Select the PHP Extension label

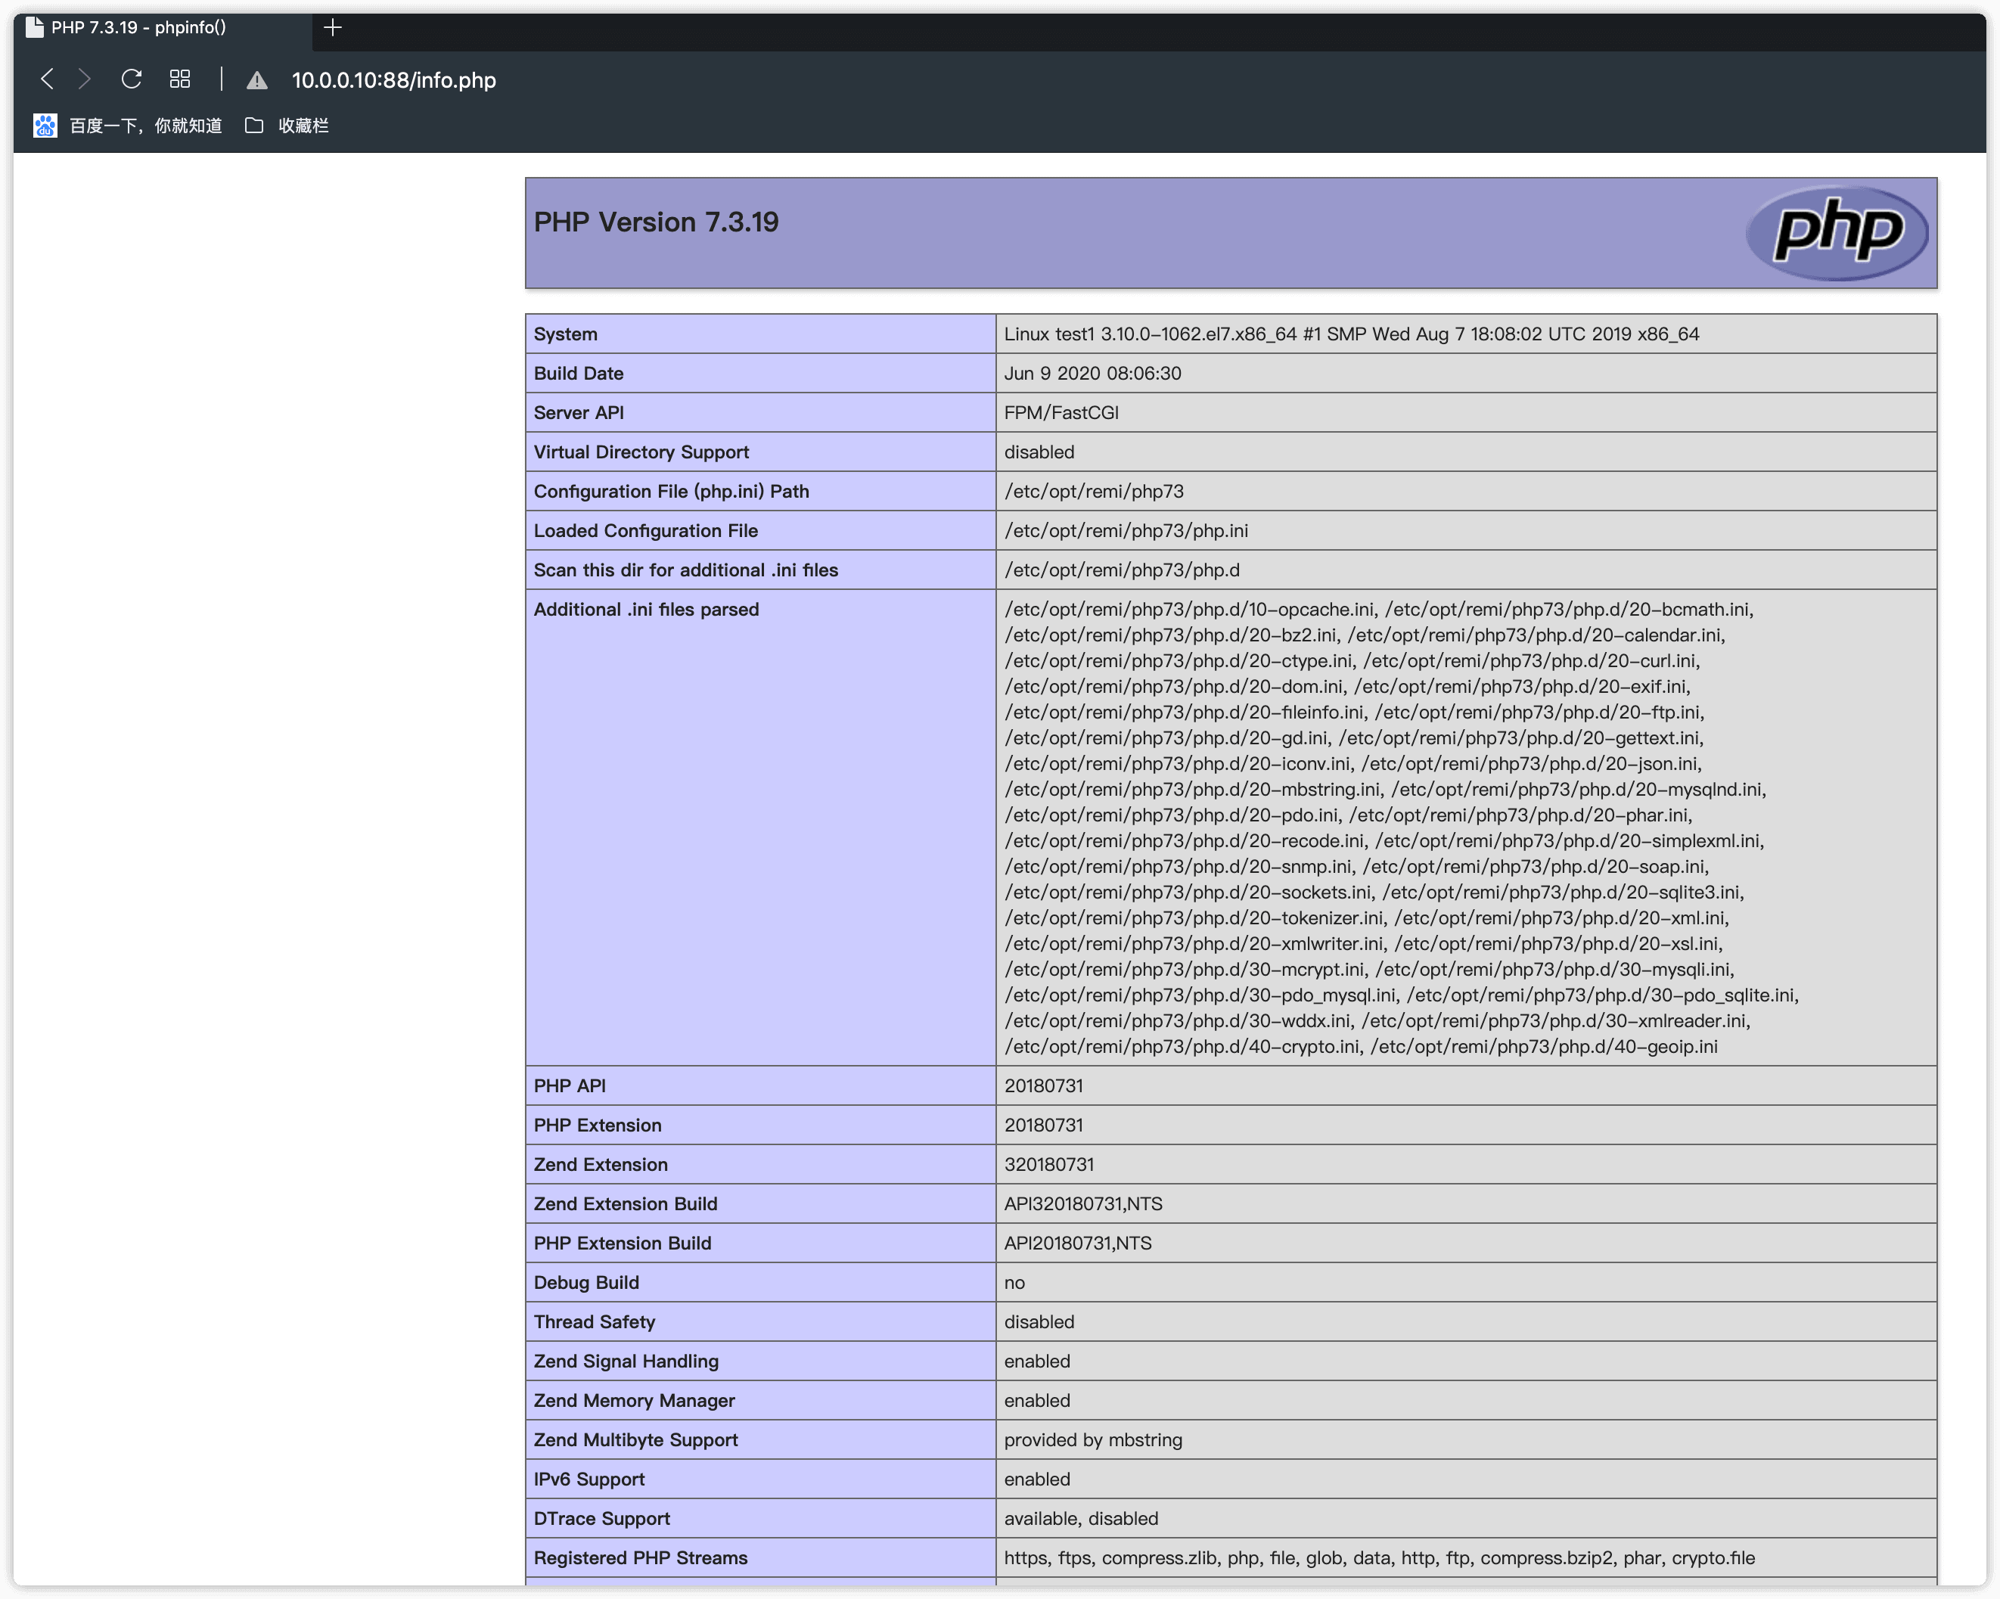click(598, 1125)
